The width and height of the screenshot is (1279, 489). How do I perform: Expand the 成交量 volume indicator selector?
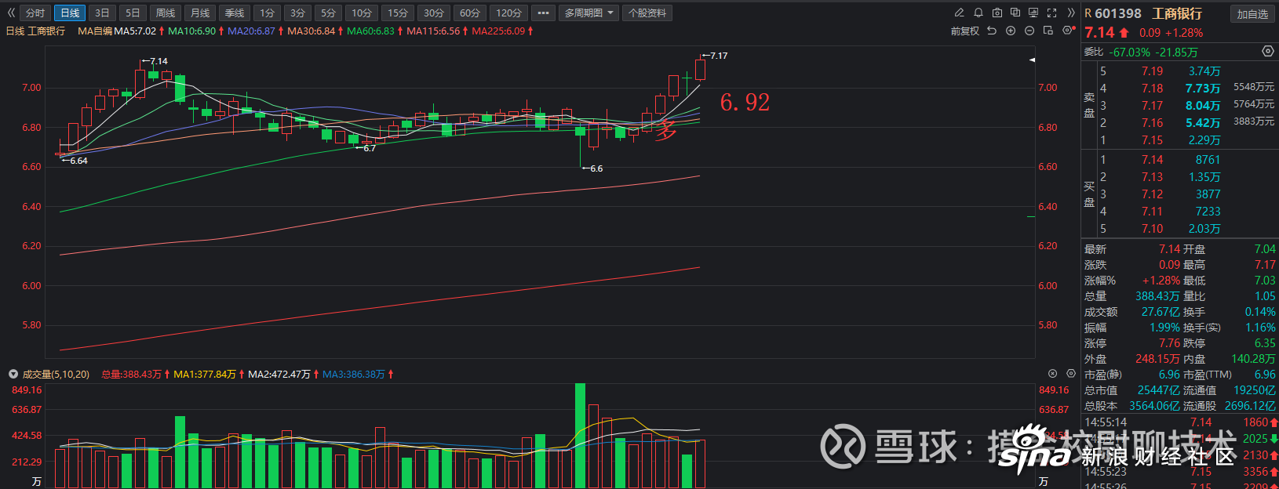coord(13,374)
